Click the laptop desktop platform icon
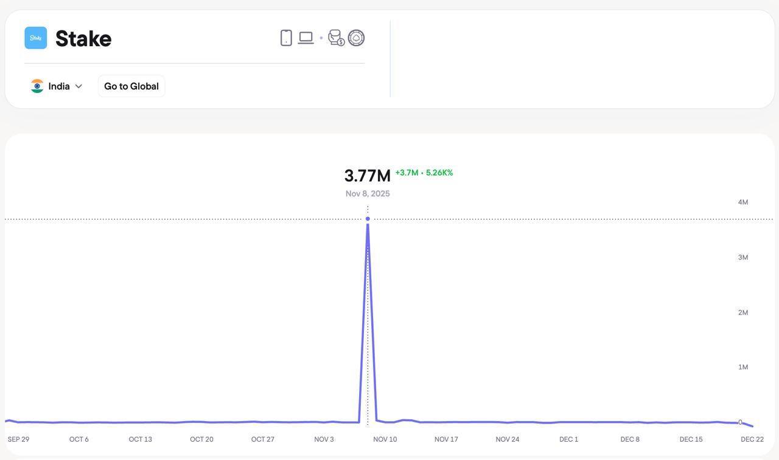 pos(306,38)
